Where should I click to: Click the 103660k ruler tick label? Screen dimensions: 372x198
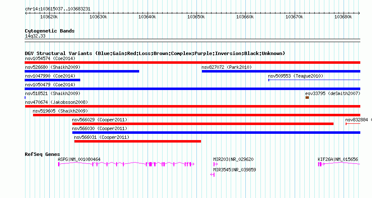[245, 17]
